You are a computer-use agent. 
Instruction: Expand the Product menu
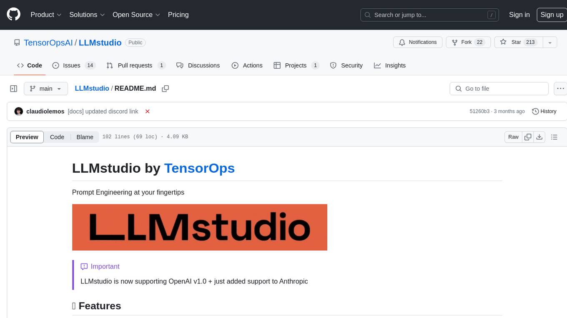pos(46,15)
